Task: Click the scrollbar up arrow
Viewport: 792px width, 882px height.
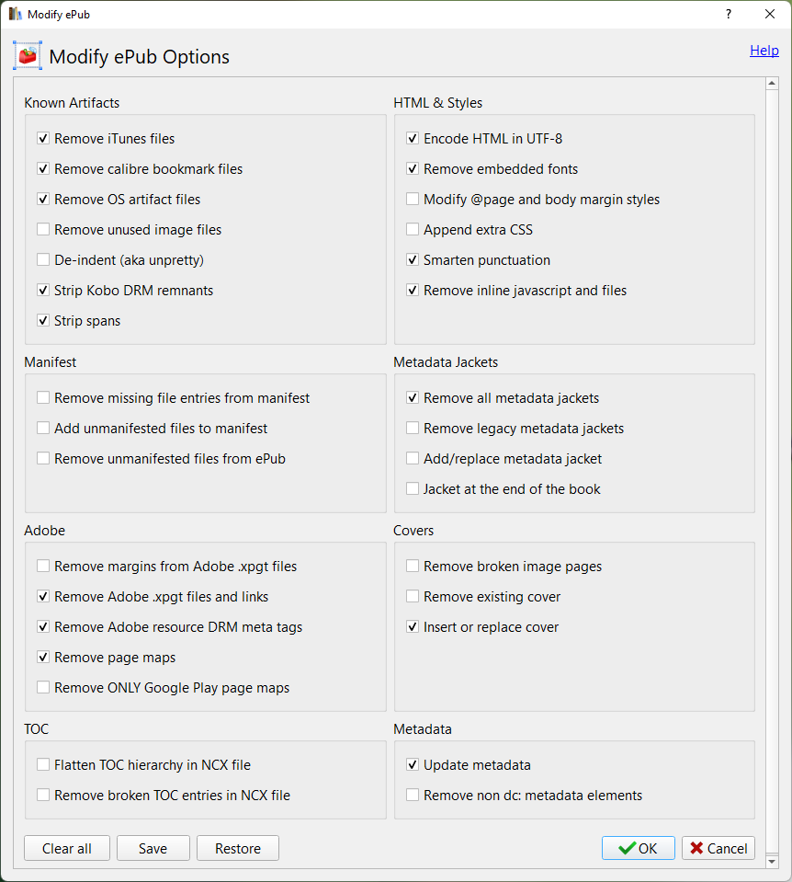Action: [772, 85]
